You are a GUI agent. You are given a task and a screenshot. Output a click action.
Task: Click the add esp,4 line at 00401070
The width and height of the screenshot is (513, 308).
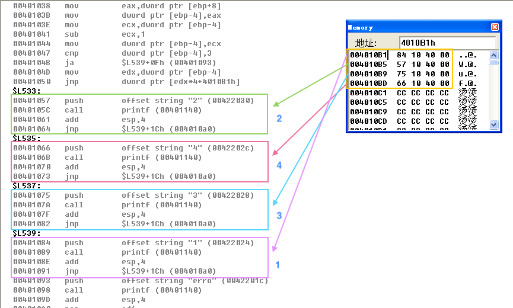pyautogui.click(x=79, y=167)
